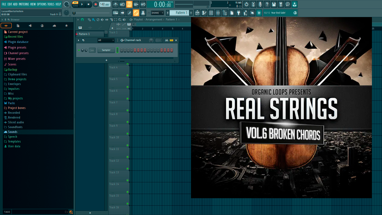Click the main pitch knob
Image resolution: width=382 pixels, height=215 pixels.
[66, 13]
